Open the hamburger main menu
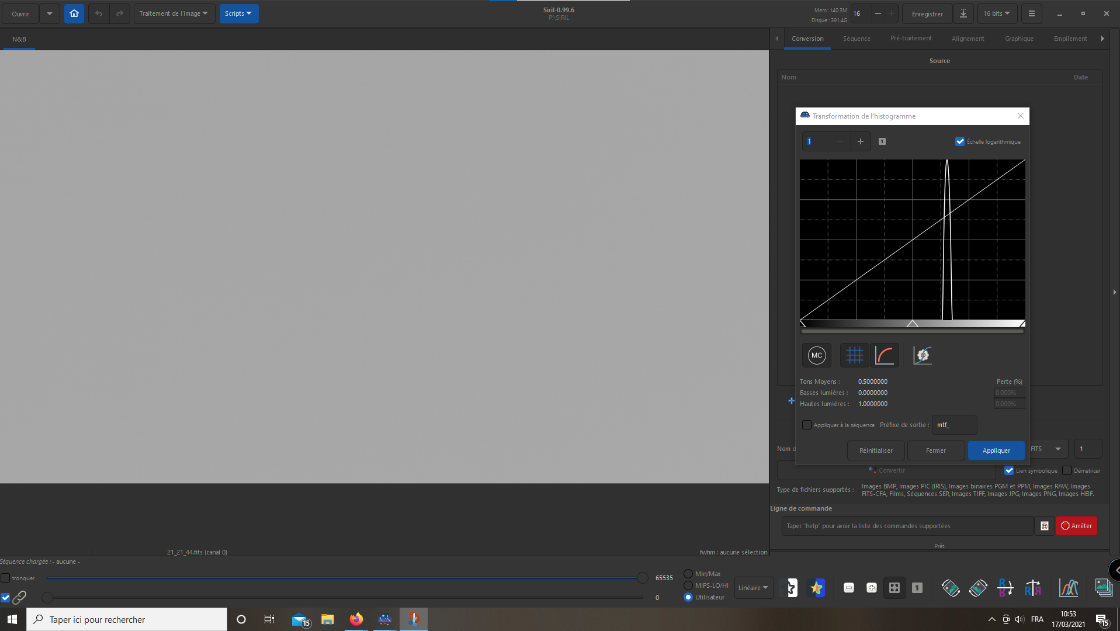Viewport: 1120px width, 631px height. (1032, 13)
